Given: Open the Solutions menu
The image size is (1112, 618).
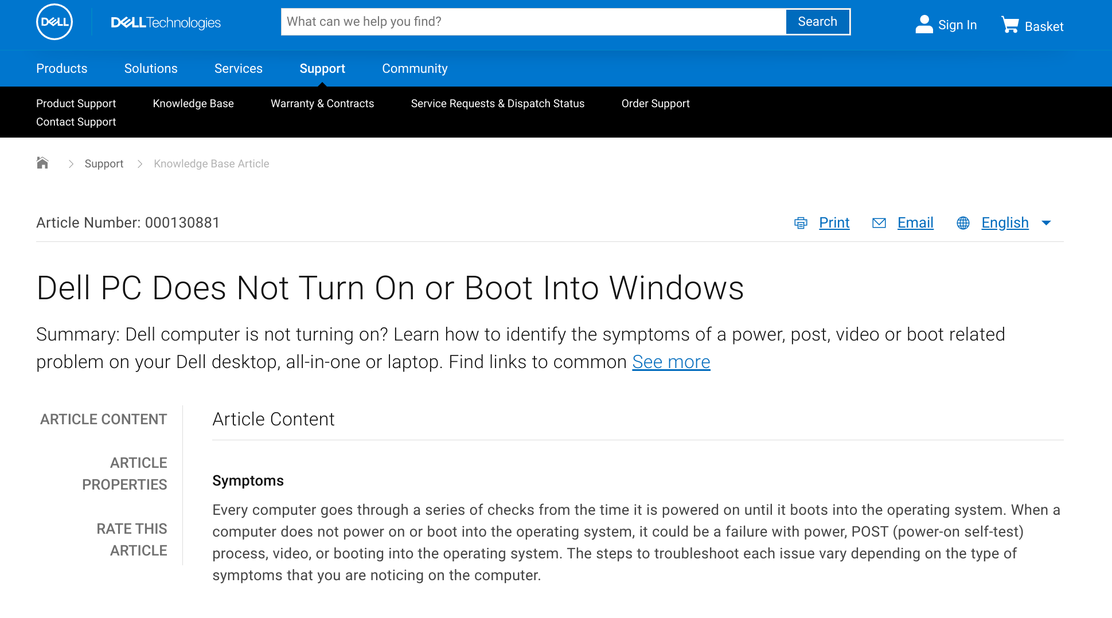Looking at the screenshot, I should pos(151,68).
